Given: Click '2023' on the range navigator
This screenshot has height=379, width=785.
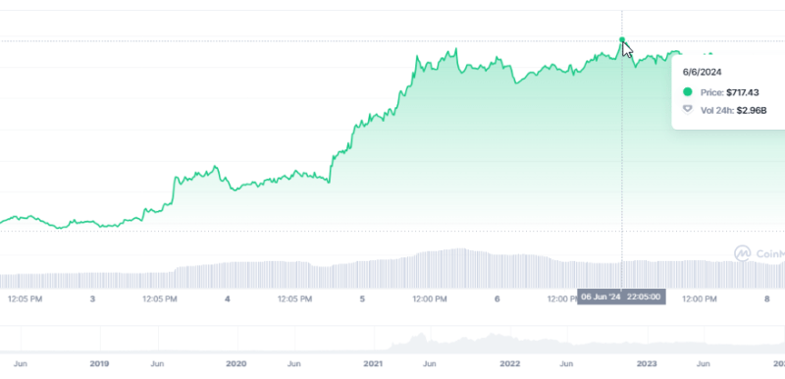Looking at the screenshot, I should coord(648,363).
